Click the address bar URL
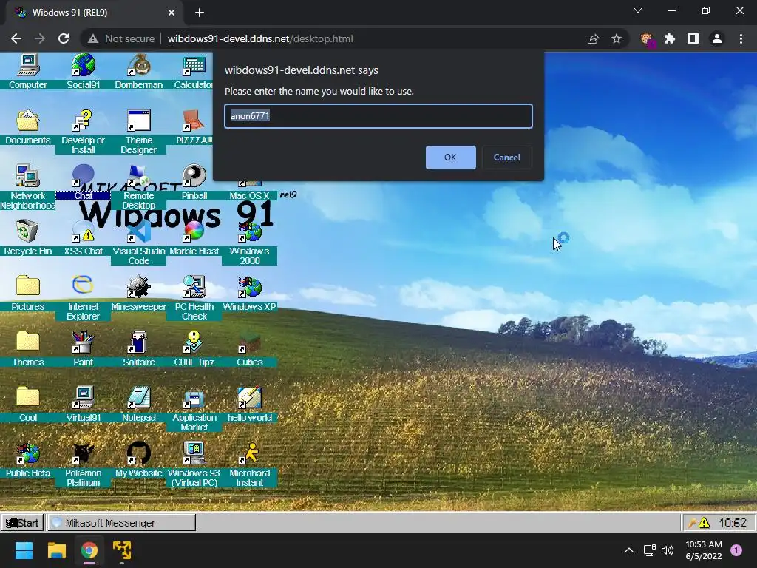The image size is (757, 568). [x=260, y=38]
